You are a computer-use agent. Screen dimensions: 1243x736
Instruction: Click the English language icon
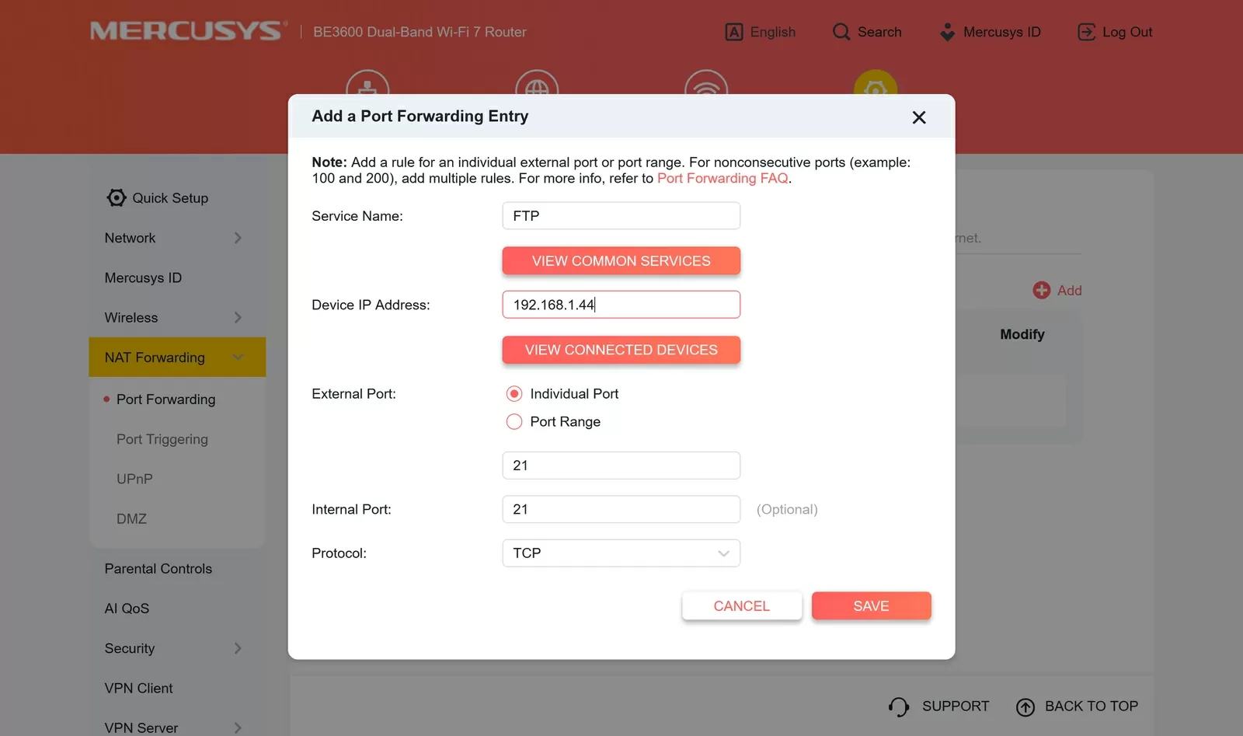click(x=734, y=32)
